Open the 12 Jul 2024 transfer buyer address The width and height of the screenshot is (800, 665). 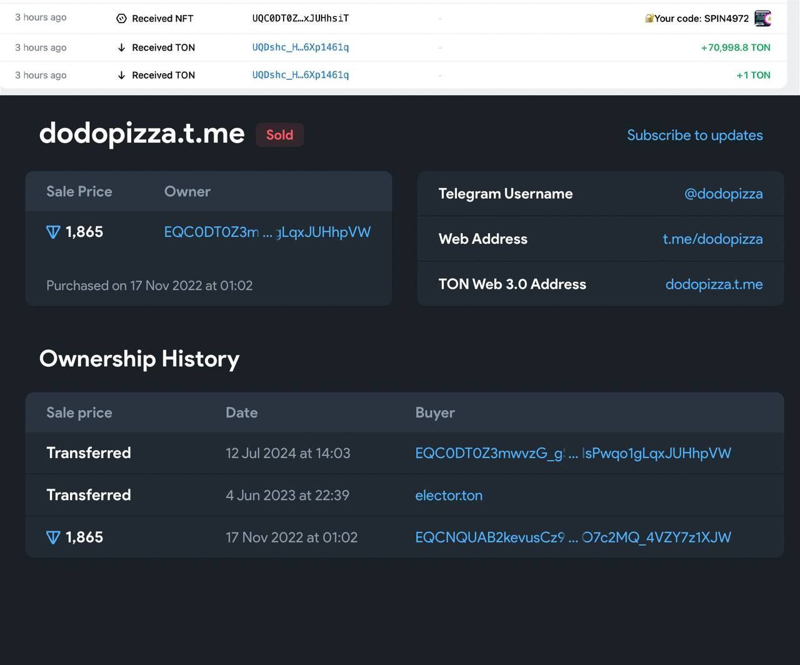pos(572,453)
